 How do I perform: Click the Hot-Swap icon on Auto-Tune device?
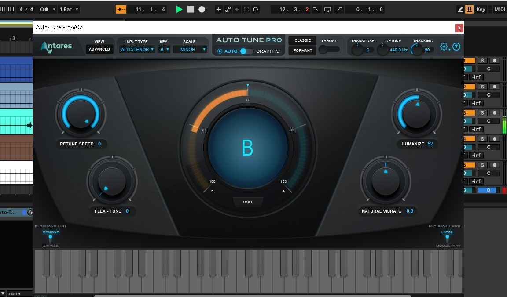pyautogui.click(x=30, y=212)
